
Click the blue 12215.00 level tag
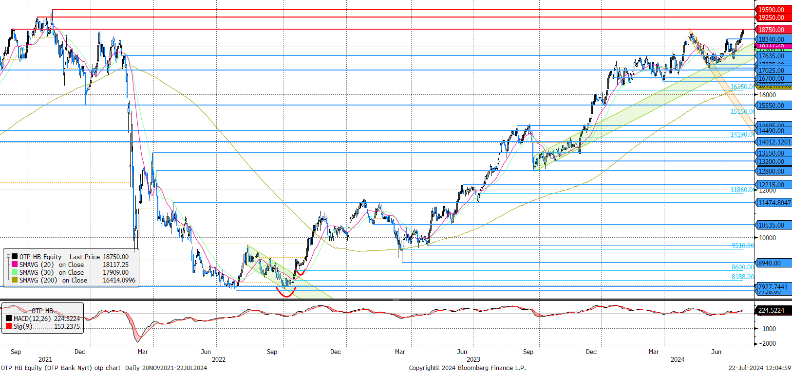773,185
